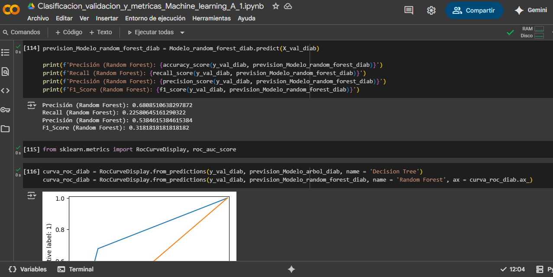
Task: Open the Terminal panel
Action: tap(75, 269)
